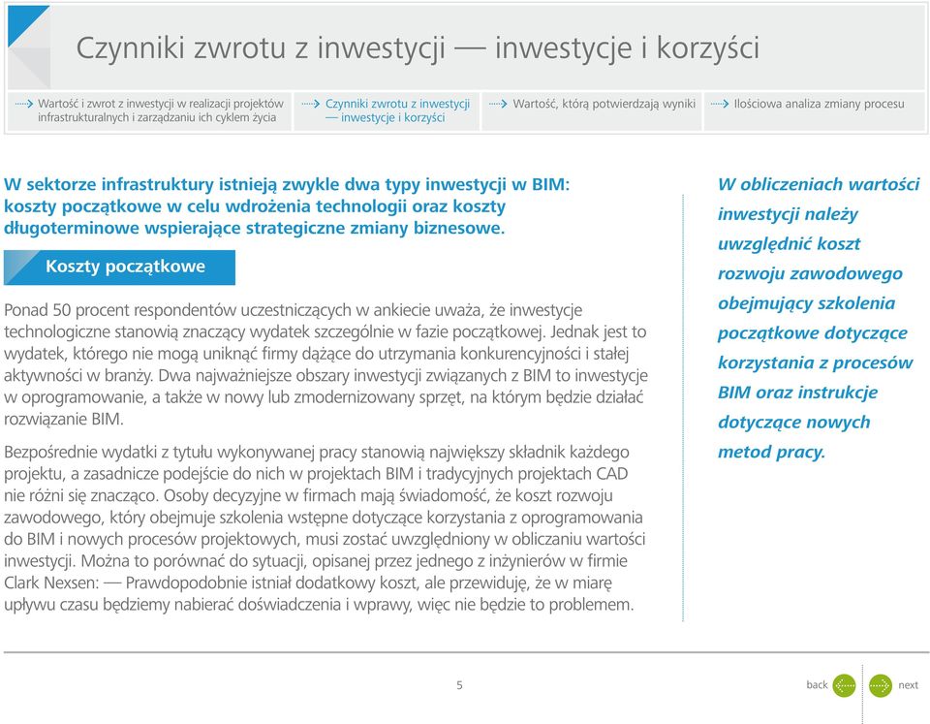Open the 'Wartość i zwrot z inwestycji' tab

(149, 110)
